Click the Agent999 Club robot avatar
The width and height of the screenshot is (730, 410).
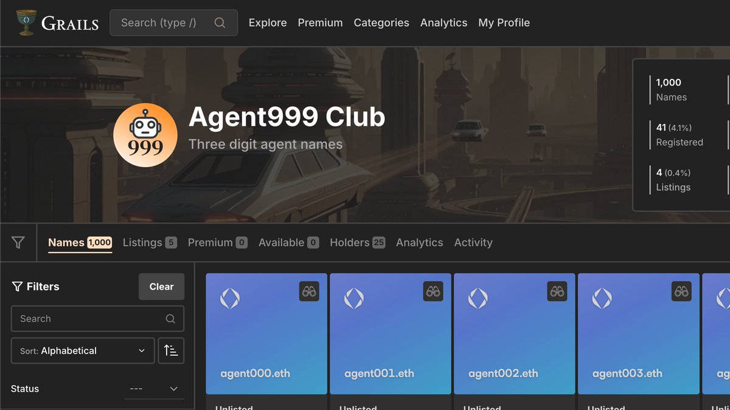click(x=145, y=135)
